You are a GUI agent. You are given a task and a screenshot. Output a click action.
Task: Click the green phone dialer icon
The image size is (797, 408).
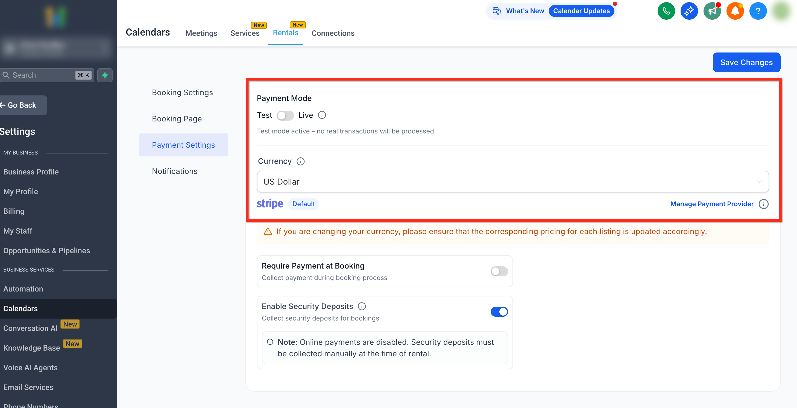click(x=666, y=11)
